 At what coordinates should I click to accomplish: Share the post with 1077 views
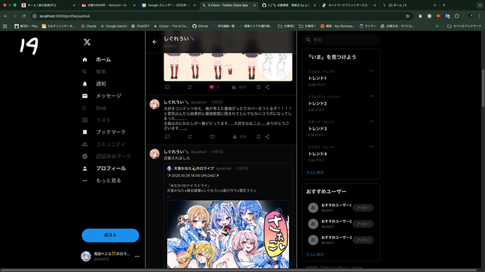[267, 87]
